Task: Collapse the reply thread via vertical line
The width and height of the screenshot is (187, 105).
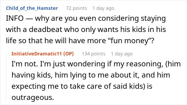Action: 6,77
